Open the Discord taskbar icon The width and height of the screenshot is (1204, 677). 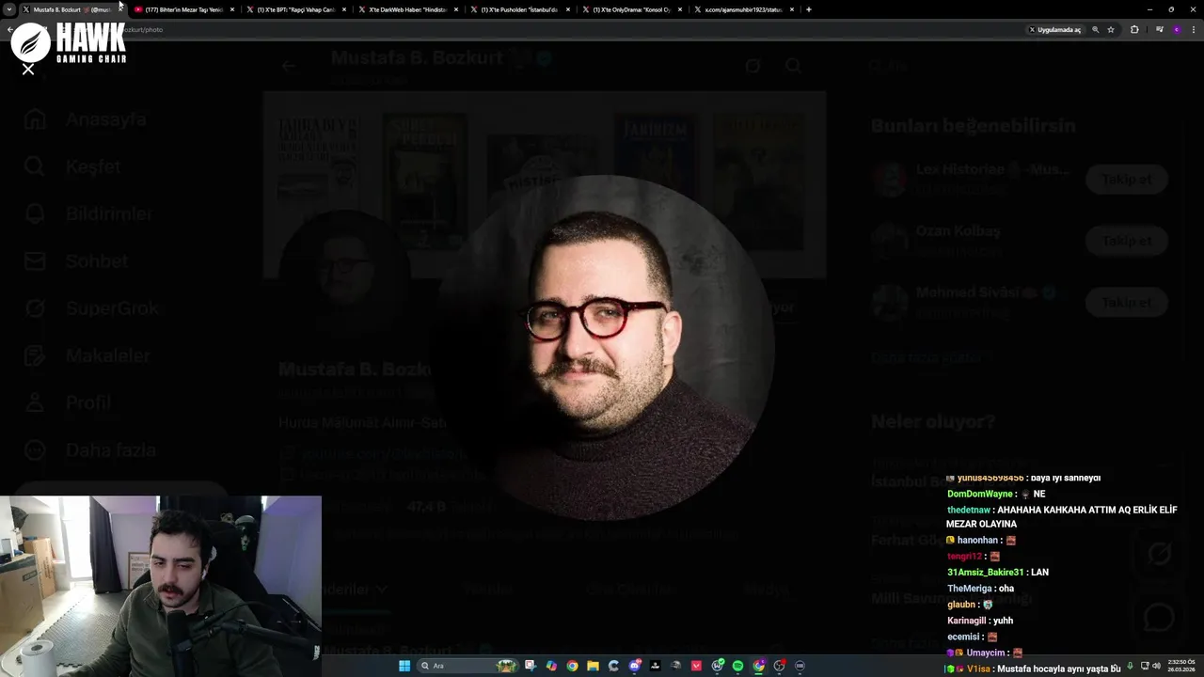[x=635, y=666]
